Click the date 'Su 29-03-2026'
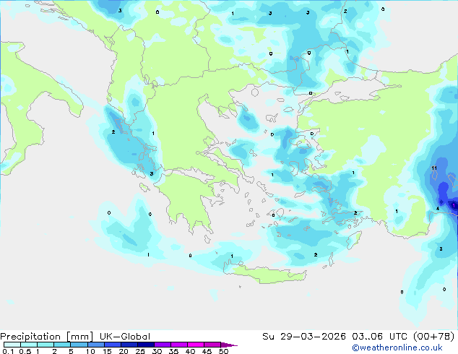 tap(304, 337)
